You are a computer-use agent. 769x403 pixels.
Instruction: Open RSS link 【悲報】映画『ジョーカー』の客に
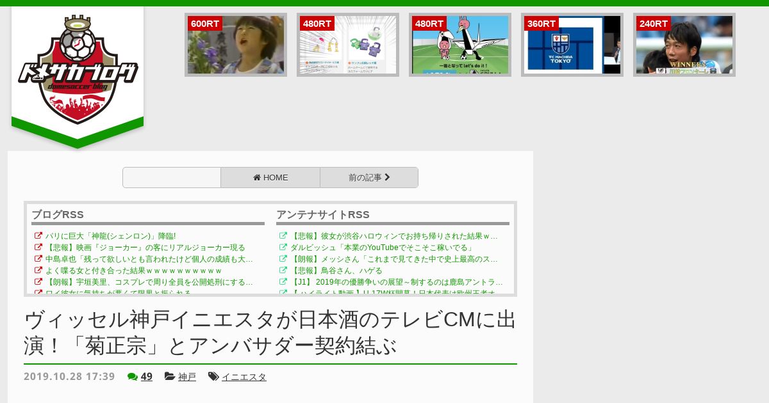coord(145,248)
